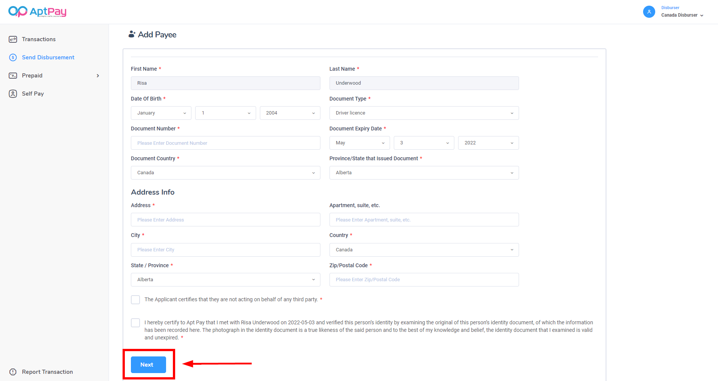Click the Transactions sidebar icon

tap(13, 39)
